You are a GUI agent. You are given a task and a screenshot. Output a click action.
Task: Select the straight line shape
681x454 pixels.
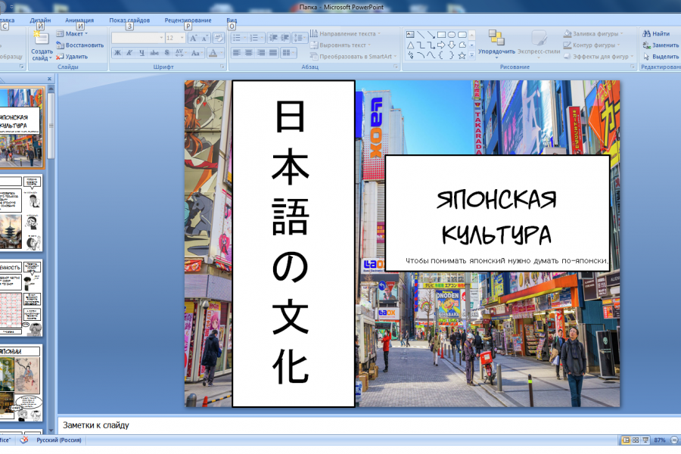click(421, 34)
